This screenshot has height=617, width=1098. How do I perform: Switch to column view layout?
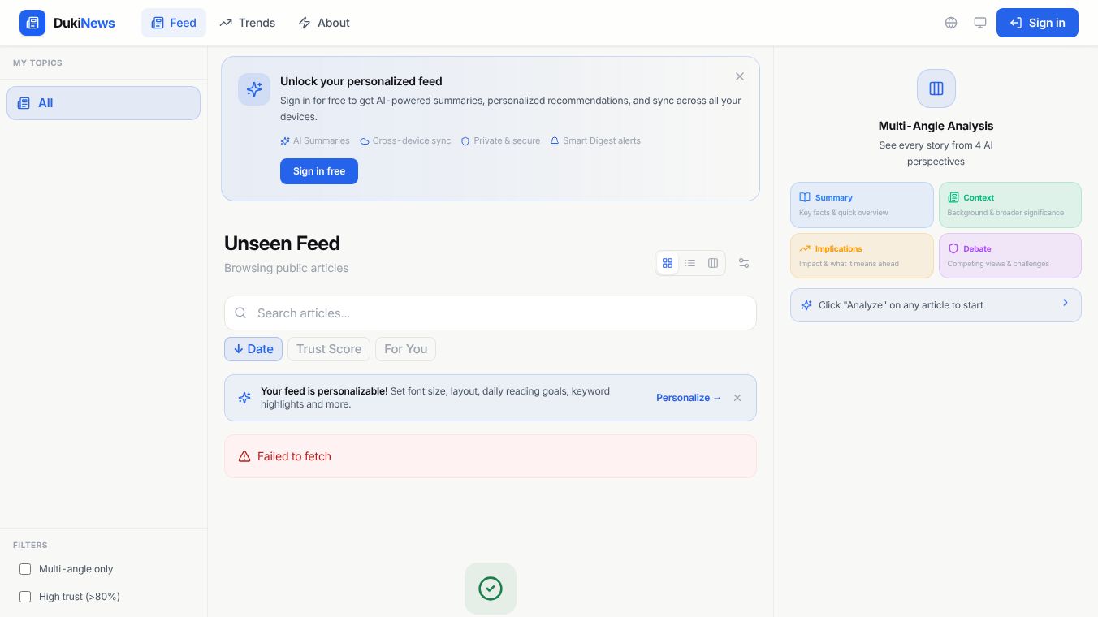tap(713, 263)
